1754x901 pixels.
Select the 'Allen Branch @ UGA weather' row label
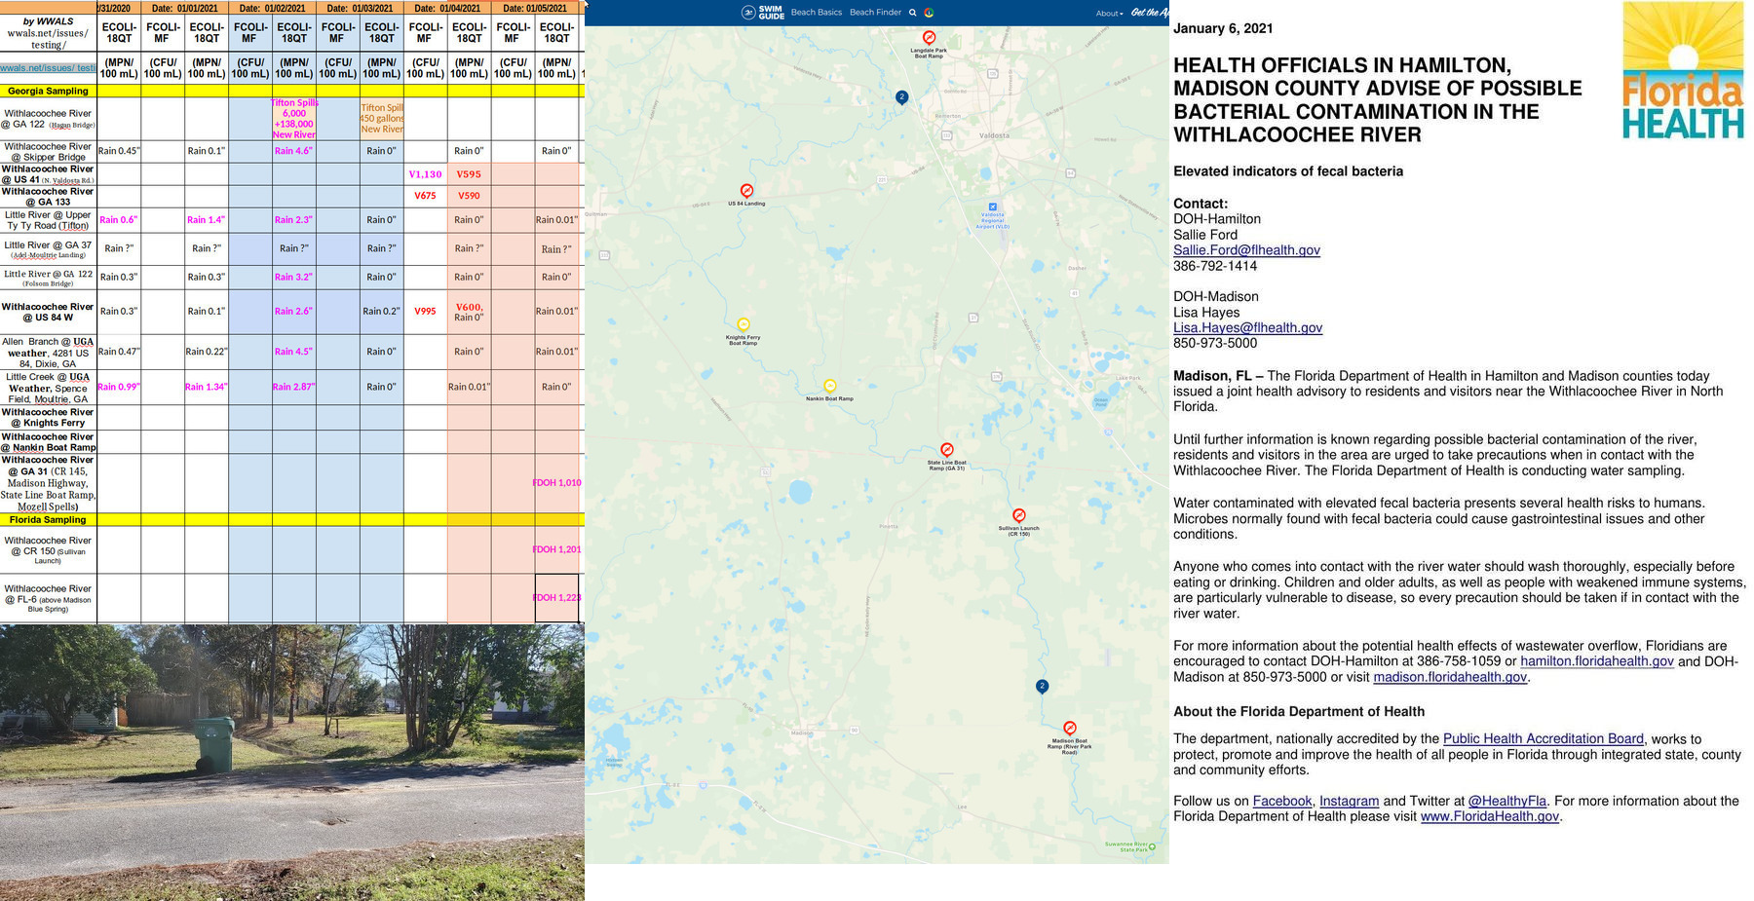click(48, 353)
